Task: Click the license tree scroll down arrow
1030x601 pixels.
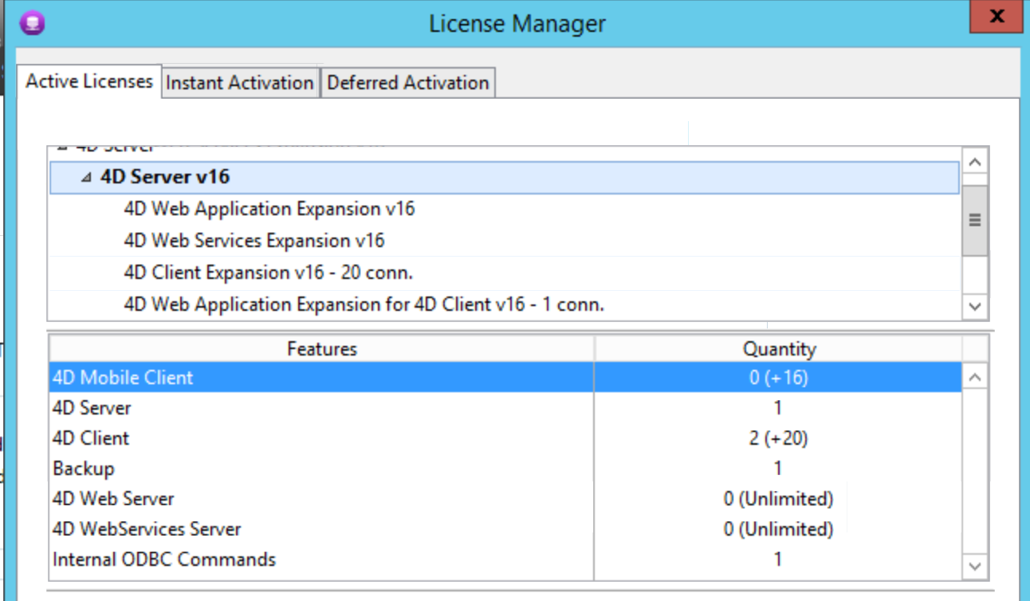Action: (975, 305)
